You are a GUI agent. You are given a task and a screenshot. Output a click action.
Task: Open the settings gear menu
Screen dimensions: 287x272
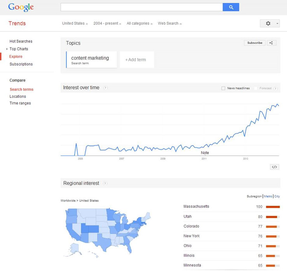270,23
